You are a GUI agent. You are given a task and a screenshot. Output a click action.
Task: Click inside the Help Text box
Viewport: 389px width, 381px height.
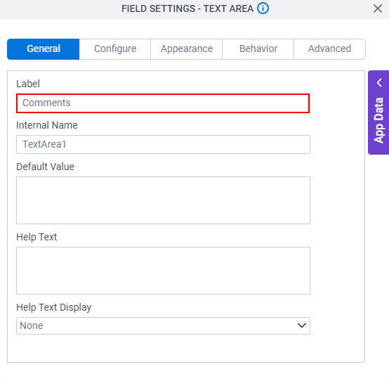tap(163, 271)
